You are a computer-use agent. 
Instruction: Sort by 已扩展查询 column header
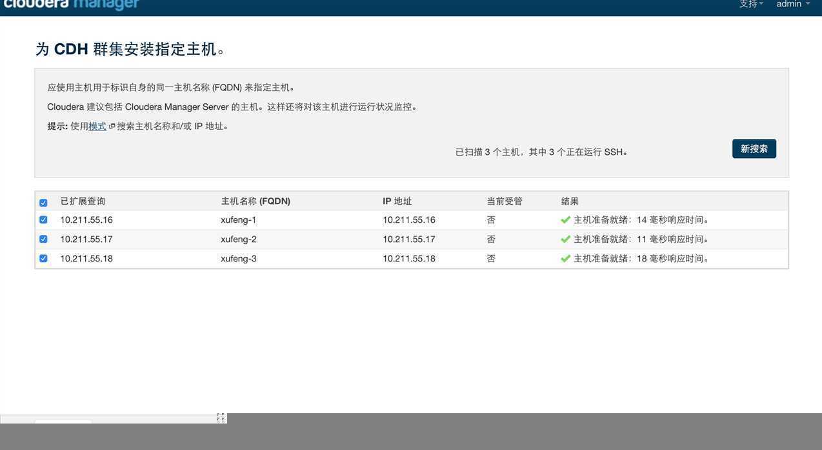[83, 201]
